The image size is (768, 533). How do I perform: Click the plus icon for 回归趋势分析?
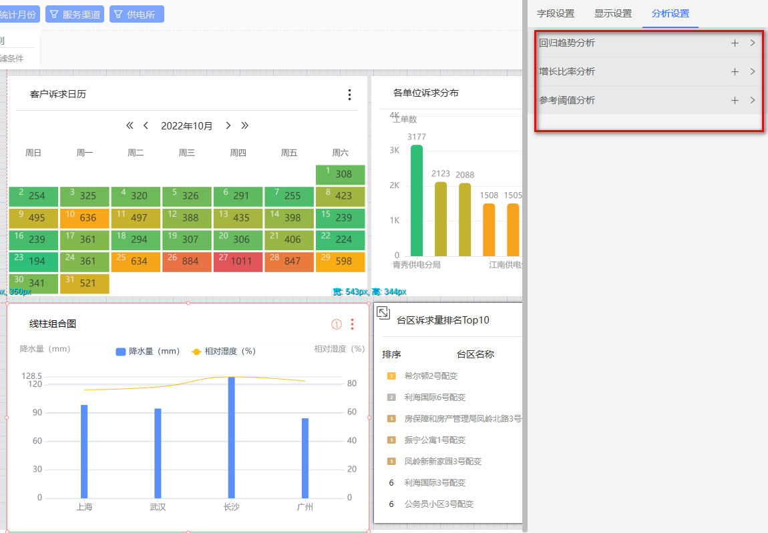coord(735,43)
